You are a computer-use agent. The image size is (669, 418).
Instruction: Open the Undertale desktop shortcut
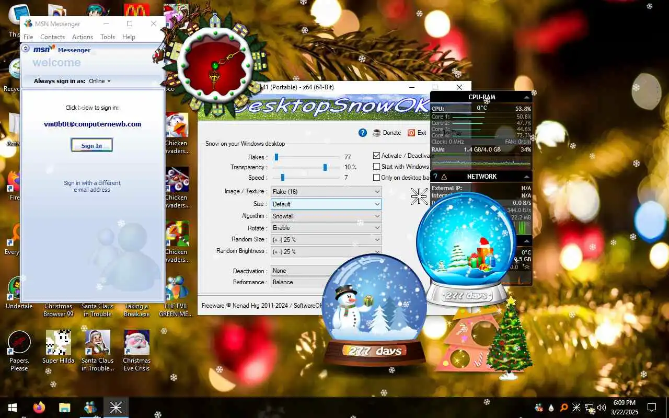click(x=19, y=293)
